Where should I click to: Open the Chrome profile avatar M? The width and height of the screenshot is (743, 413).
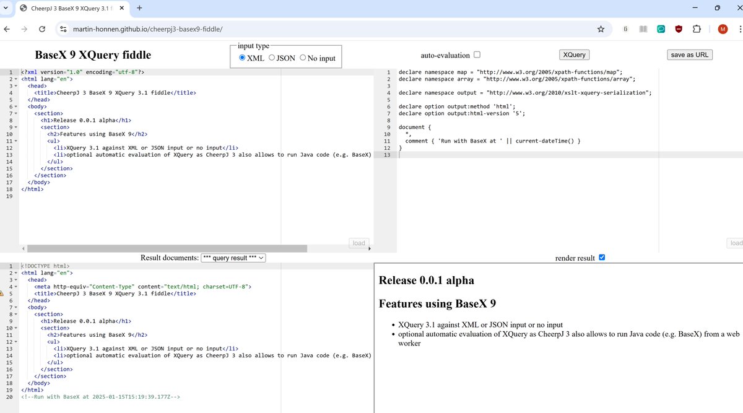[x=723, y=28]
